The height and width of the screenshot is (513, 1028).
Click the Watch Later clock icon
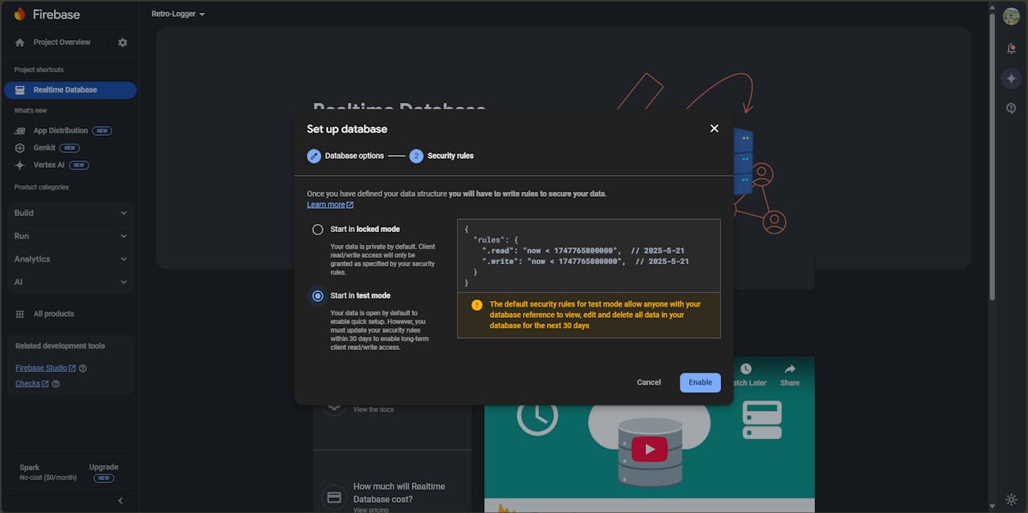746,368
